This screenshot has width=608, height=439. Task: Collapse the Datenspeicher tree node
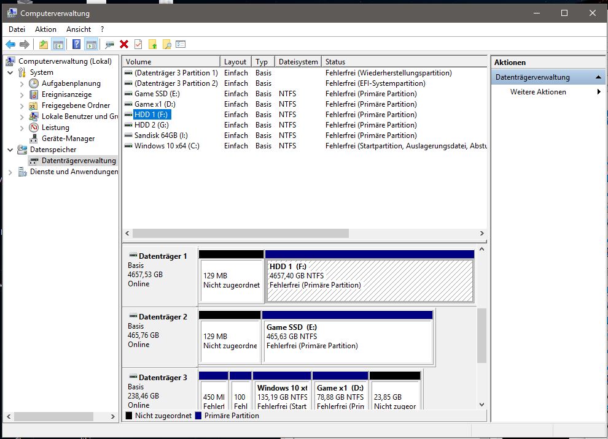click(10, 150)
